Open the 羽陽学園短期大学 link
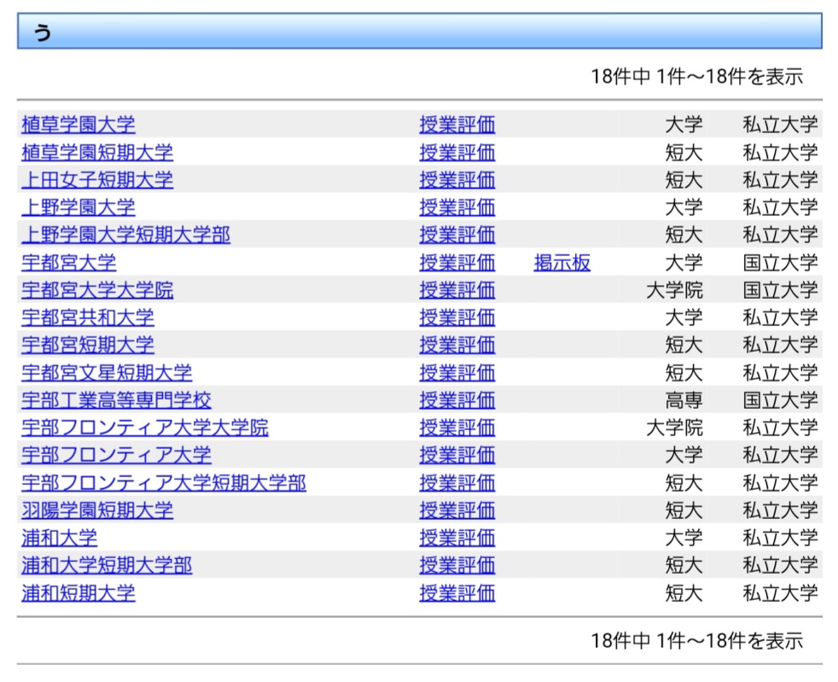 (97, 510)
